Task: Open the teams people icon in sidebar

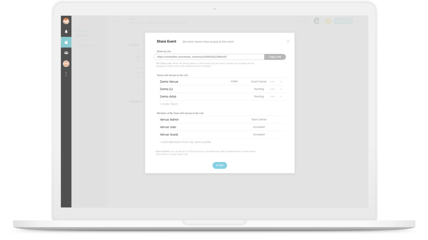Action: tap(66, 53)
